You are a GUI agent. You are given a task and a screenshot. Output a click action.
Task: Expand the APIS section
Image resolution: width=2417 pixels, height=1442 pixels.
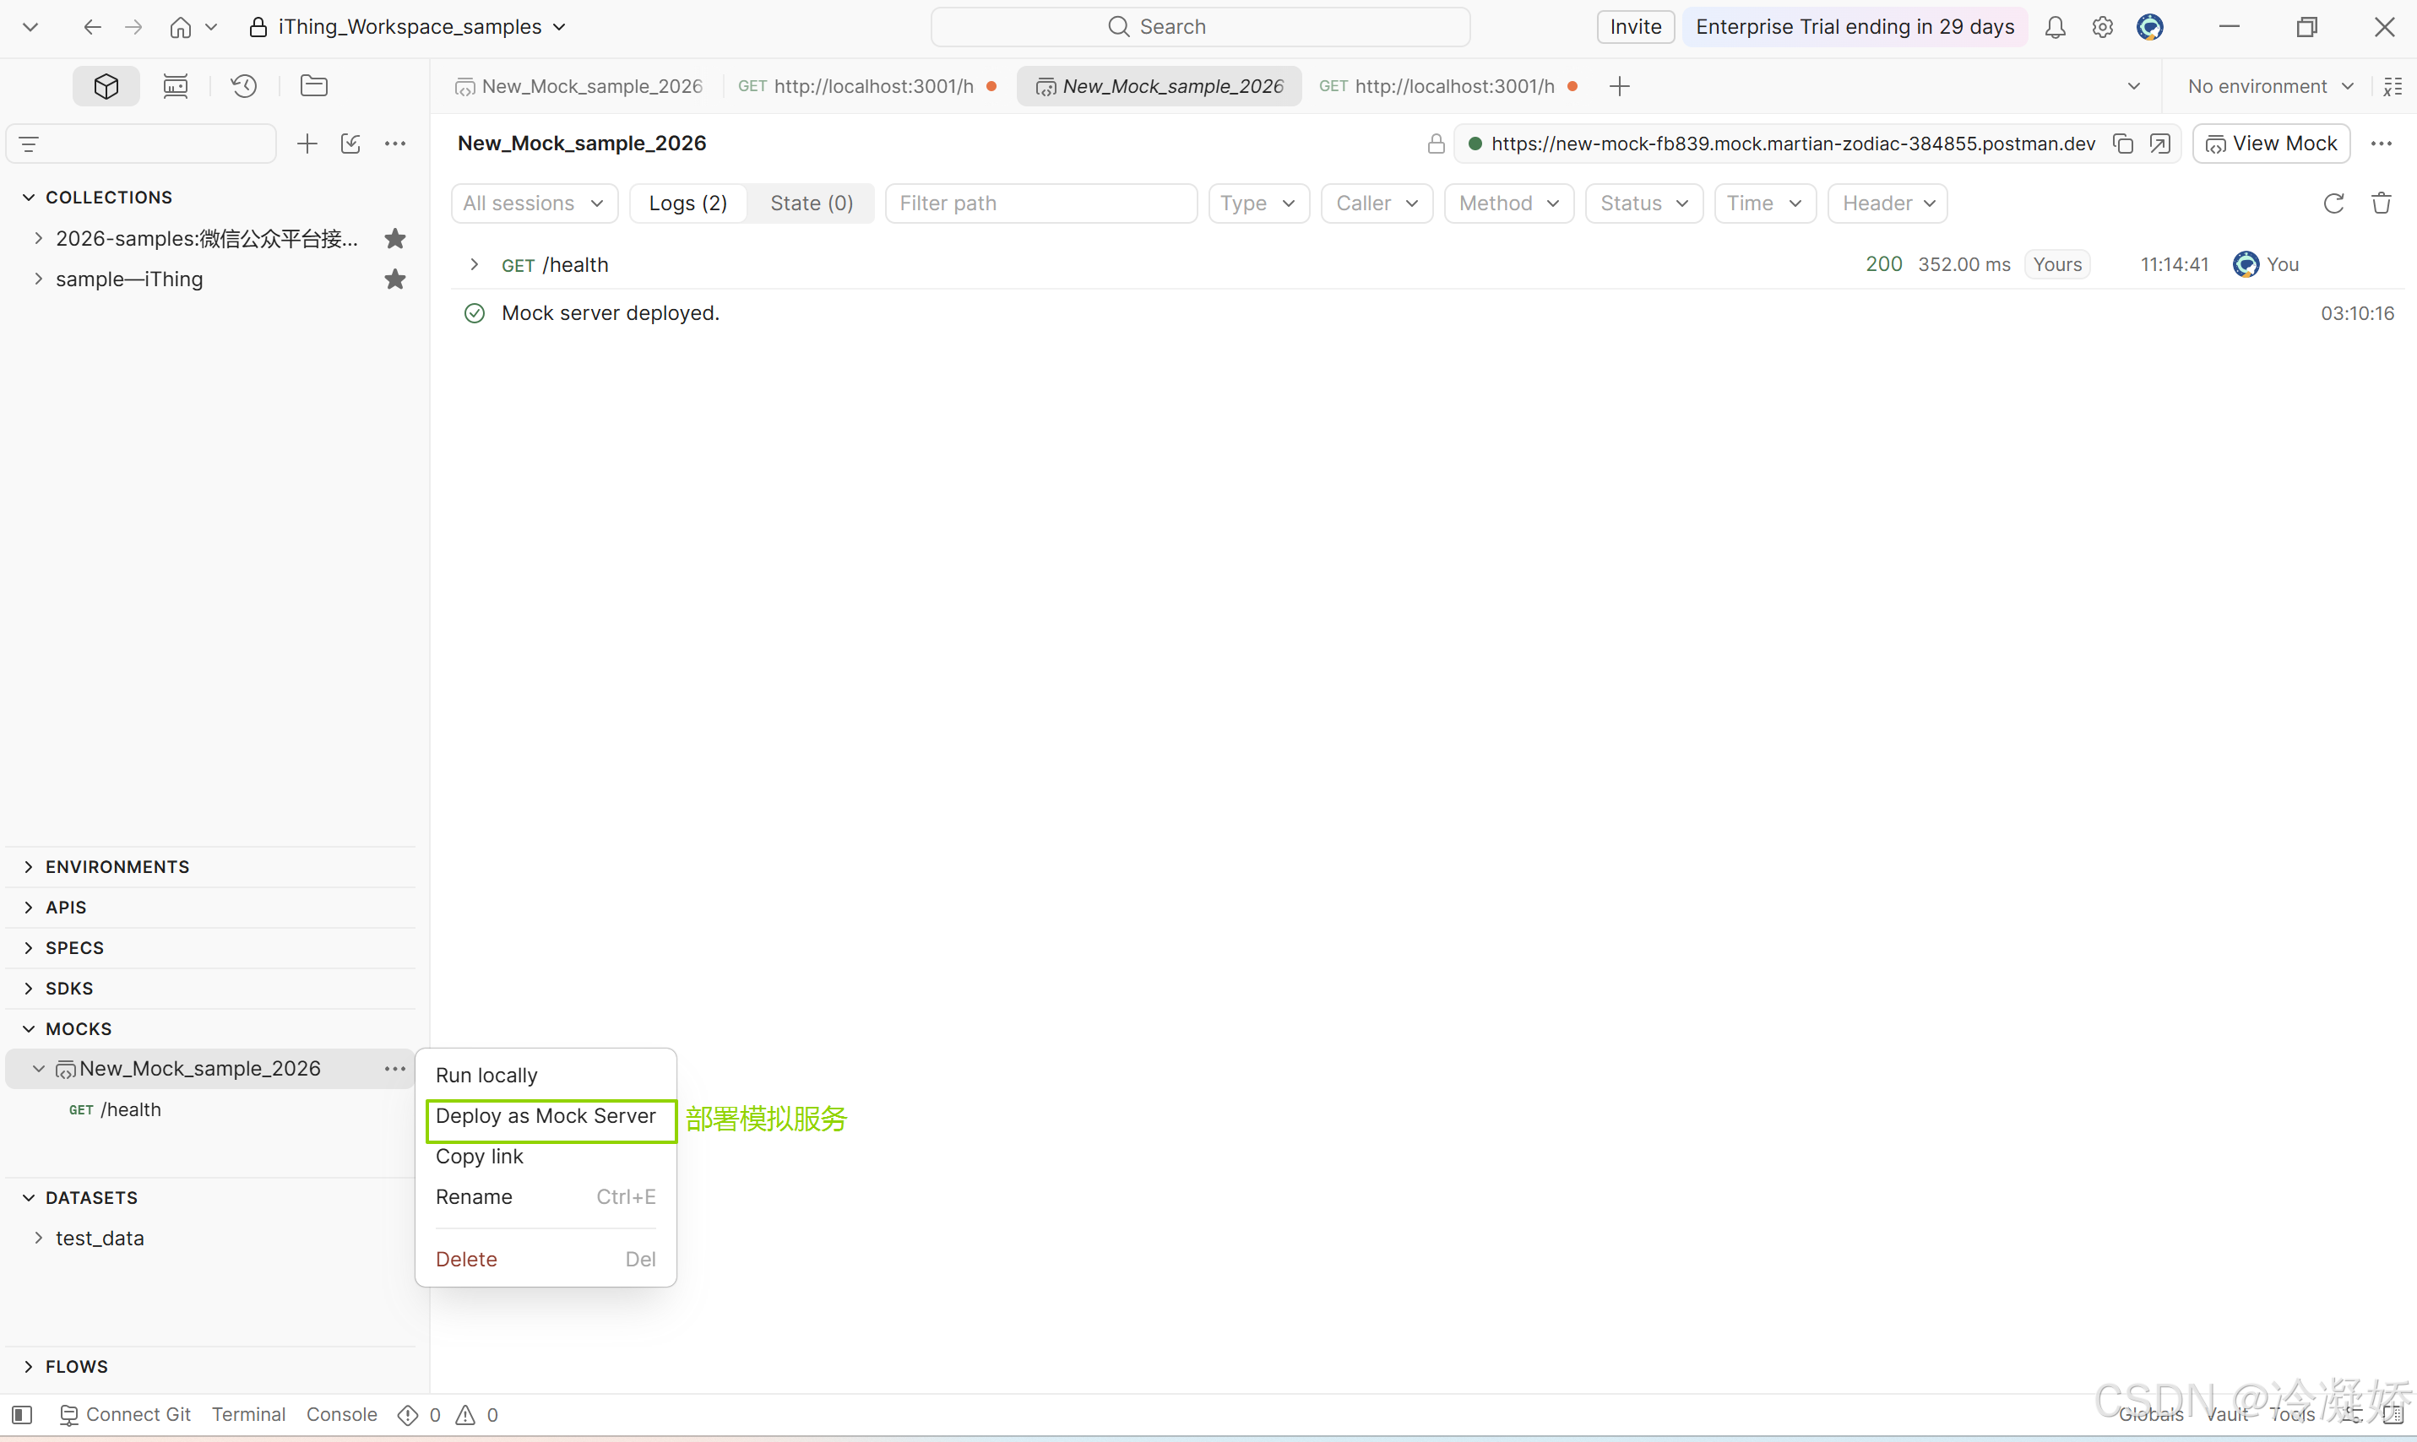pos(30,908)
